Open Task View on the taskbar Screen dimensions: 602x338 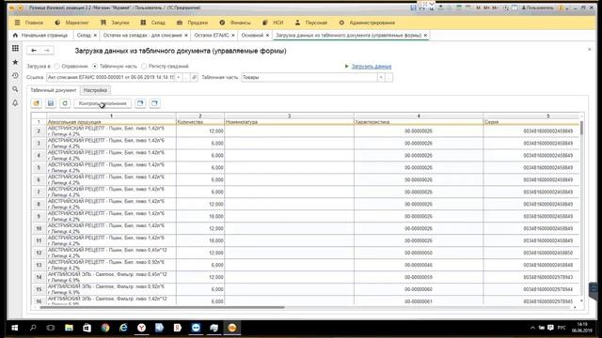pyautogui.click(x=51, y=328)
